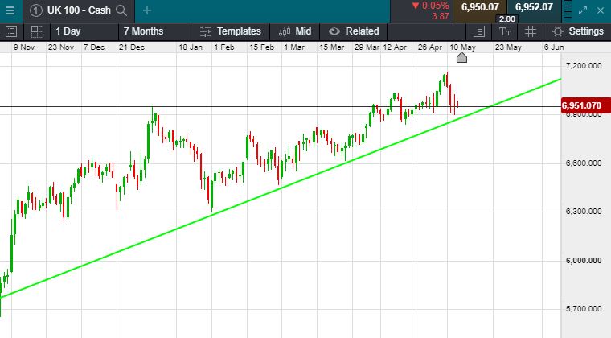This screenshot has height=338, width=611.
Task: Select the text size tool icon
Action: [x=505, y=31]
